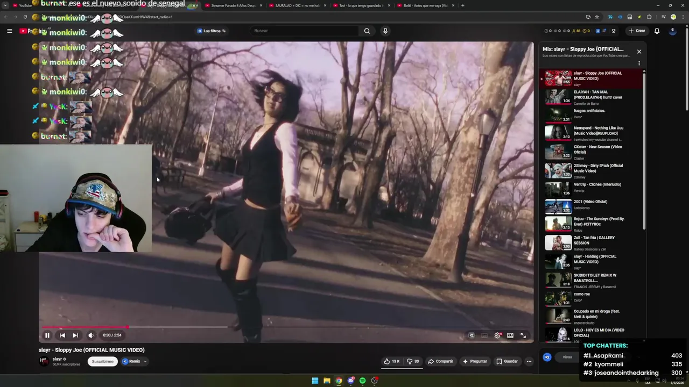Share the video with Compartir
This screenshot has width=689, height=387.
tap(440, 361)
